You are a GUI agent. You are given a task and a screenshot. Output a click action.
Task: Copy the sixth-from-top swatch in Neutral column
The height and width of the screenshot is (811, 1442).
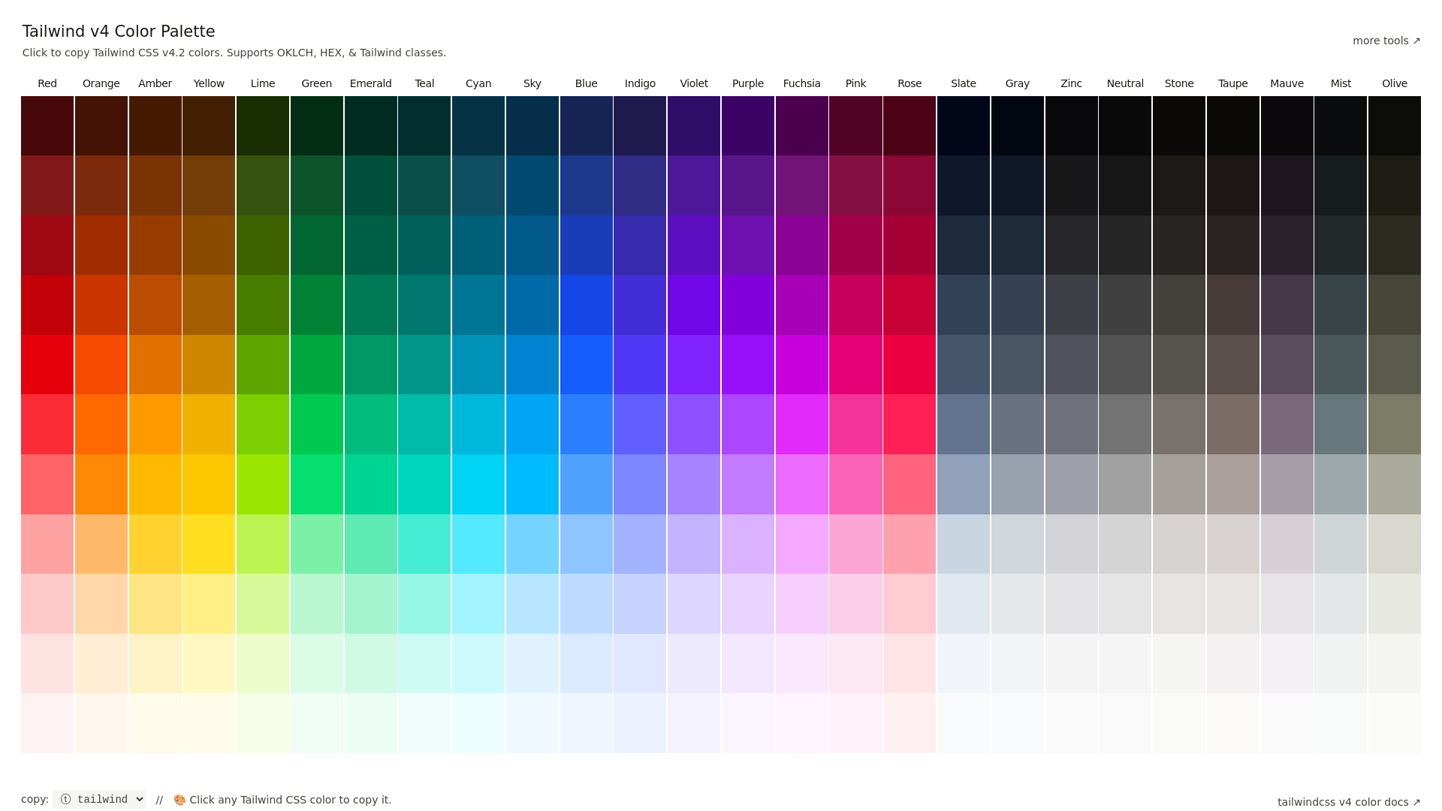click(x=1125, y=424)
